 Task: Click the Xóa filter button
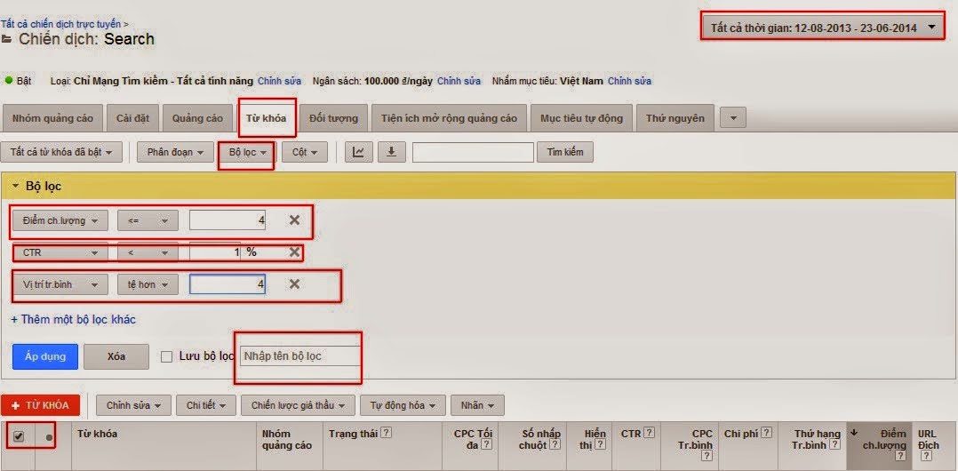click(116, 356)
